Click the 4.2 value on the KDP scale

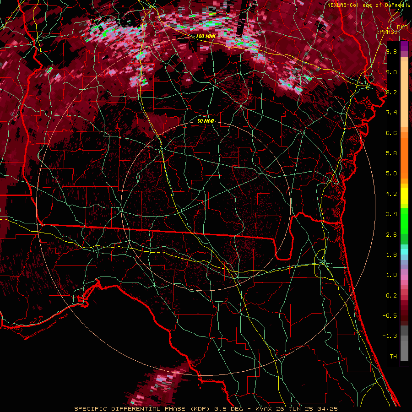[x=391, y=194]
